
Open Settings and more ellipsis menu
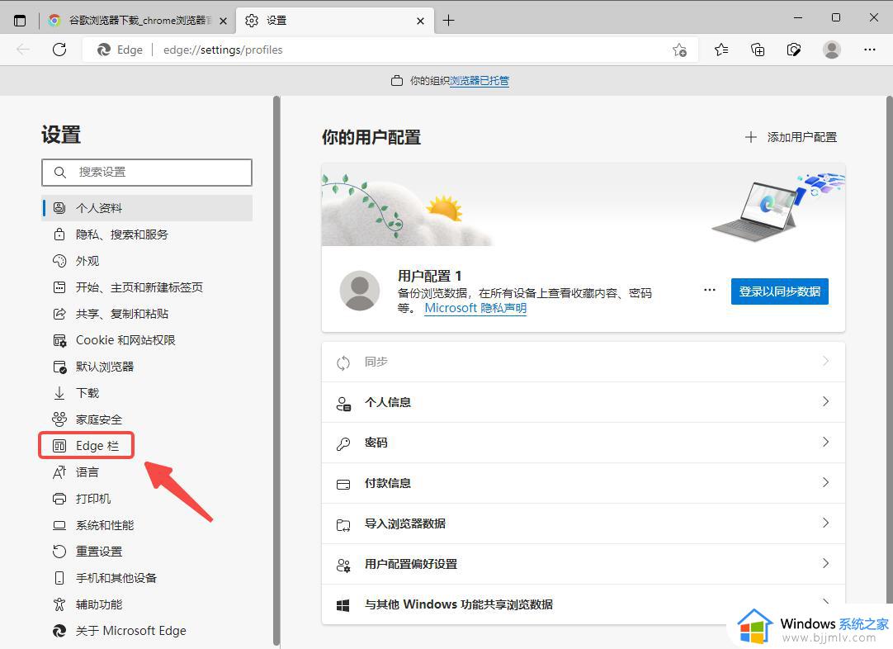coord(870,50)
